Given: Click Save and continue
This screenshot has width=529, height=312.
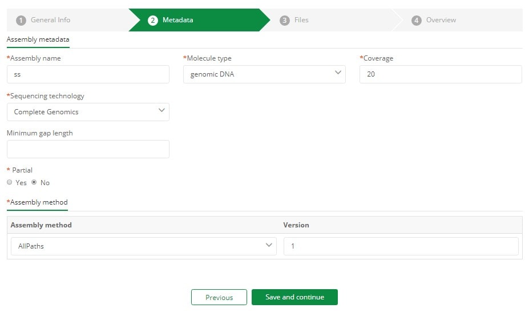Looking at the screenshot, I should (x=294, y=297).
